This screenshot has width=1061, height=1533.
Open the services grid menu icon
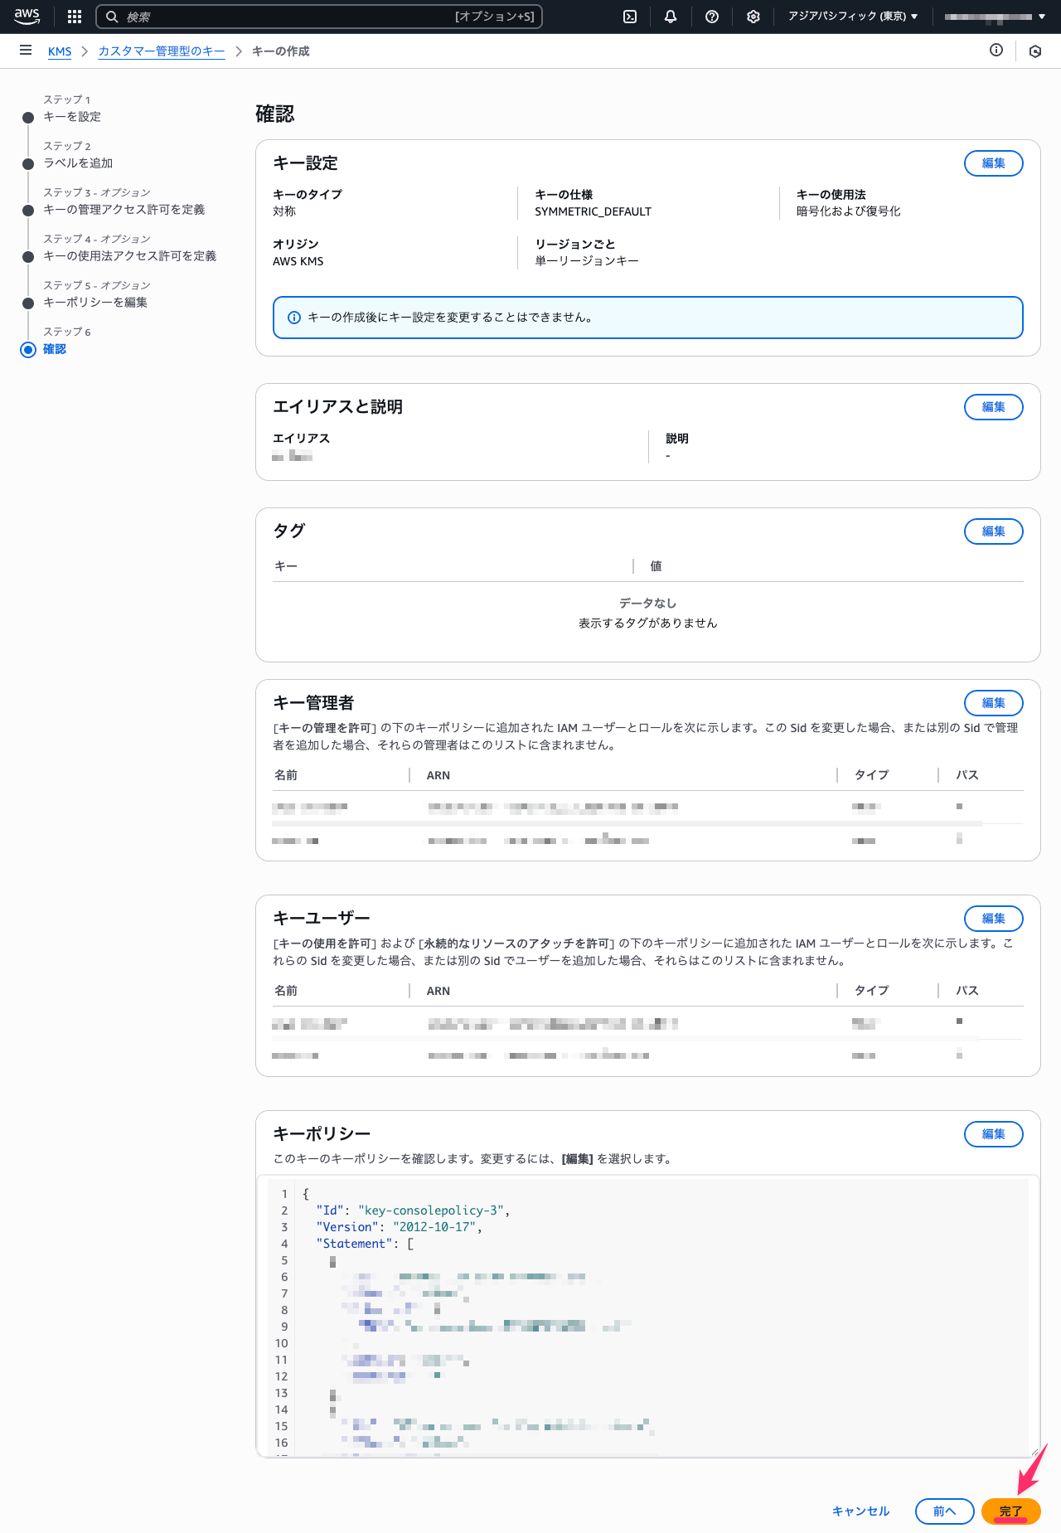tap(75, 17)
